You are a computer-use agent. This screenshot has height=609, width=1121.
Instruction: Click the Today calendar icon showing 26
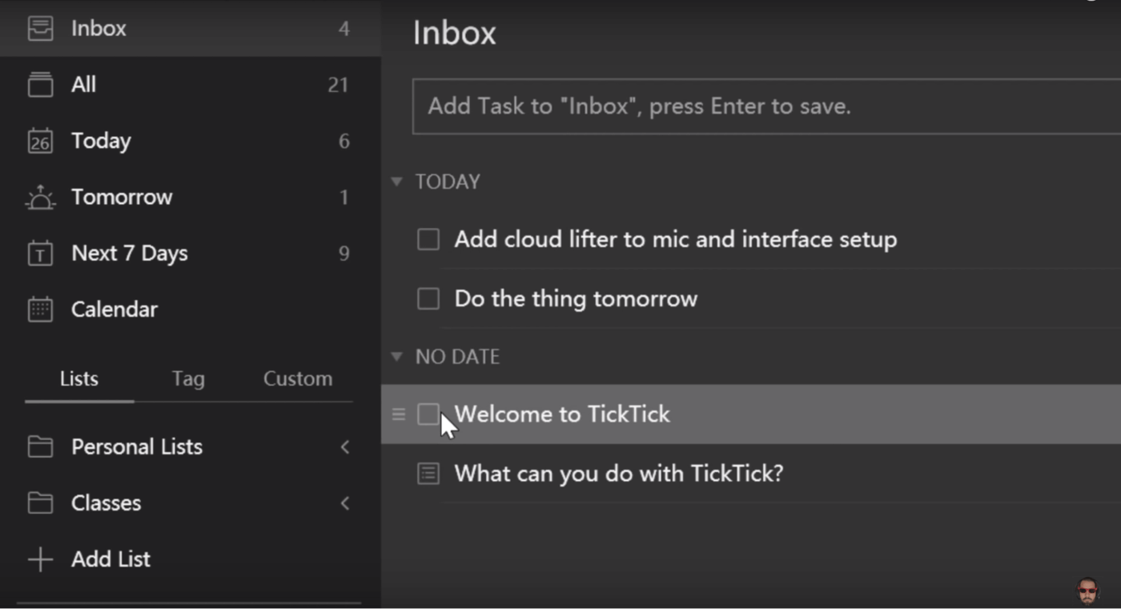pos(40,141)
